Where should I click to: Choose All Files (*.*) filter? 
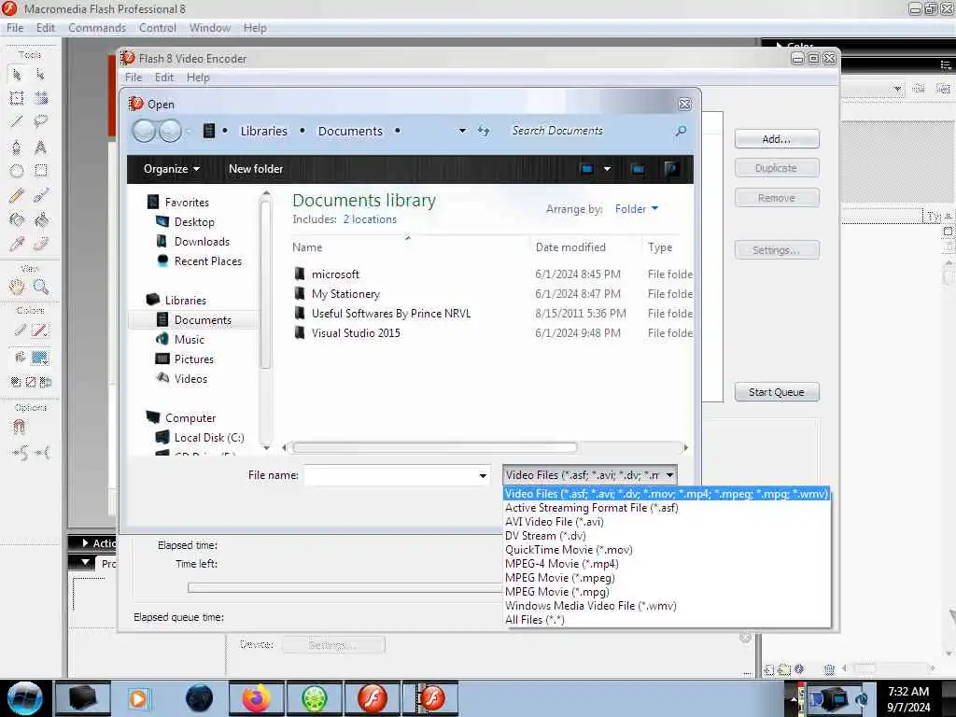click(535, 620)
